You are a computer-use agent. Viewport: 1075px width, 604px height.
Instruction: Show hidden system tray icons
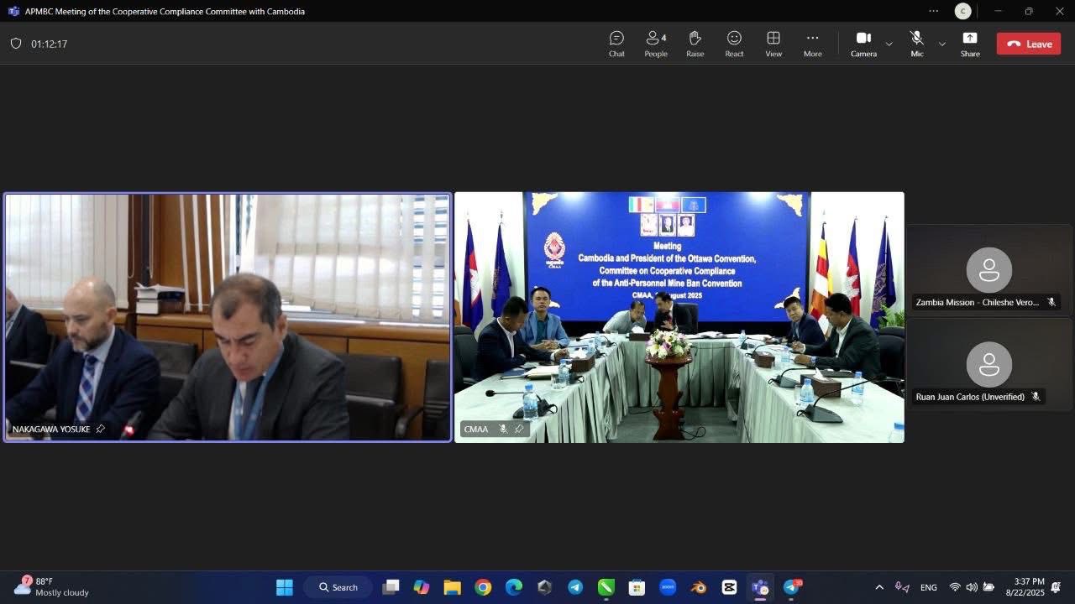point(879,587)
